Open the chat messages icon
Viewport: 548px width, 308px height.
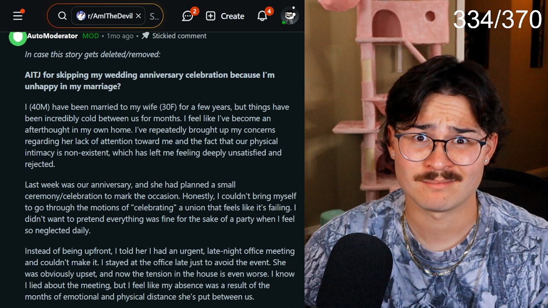click(188, 16)
